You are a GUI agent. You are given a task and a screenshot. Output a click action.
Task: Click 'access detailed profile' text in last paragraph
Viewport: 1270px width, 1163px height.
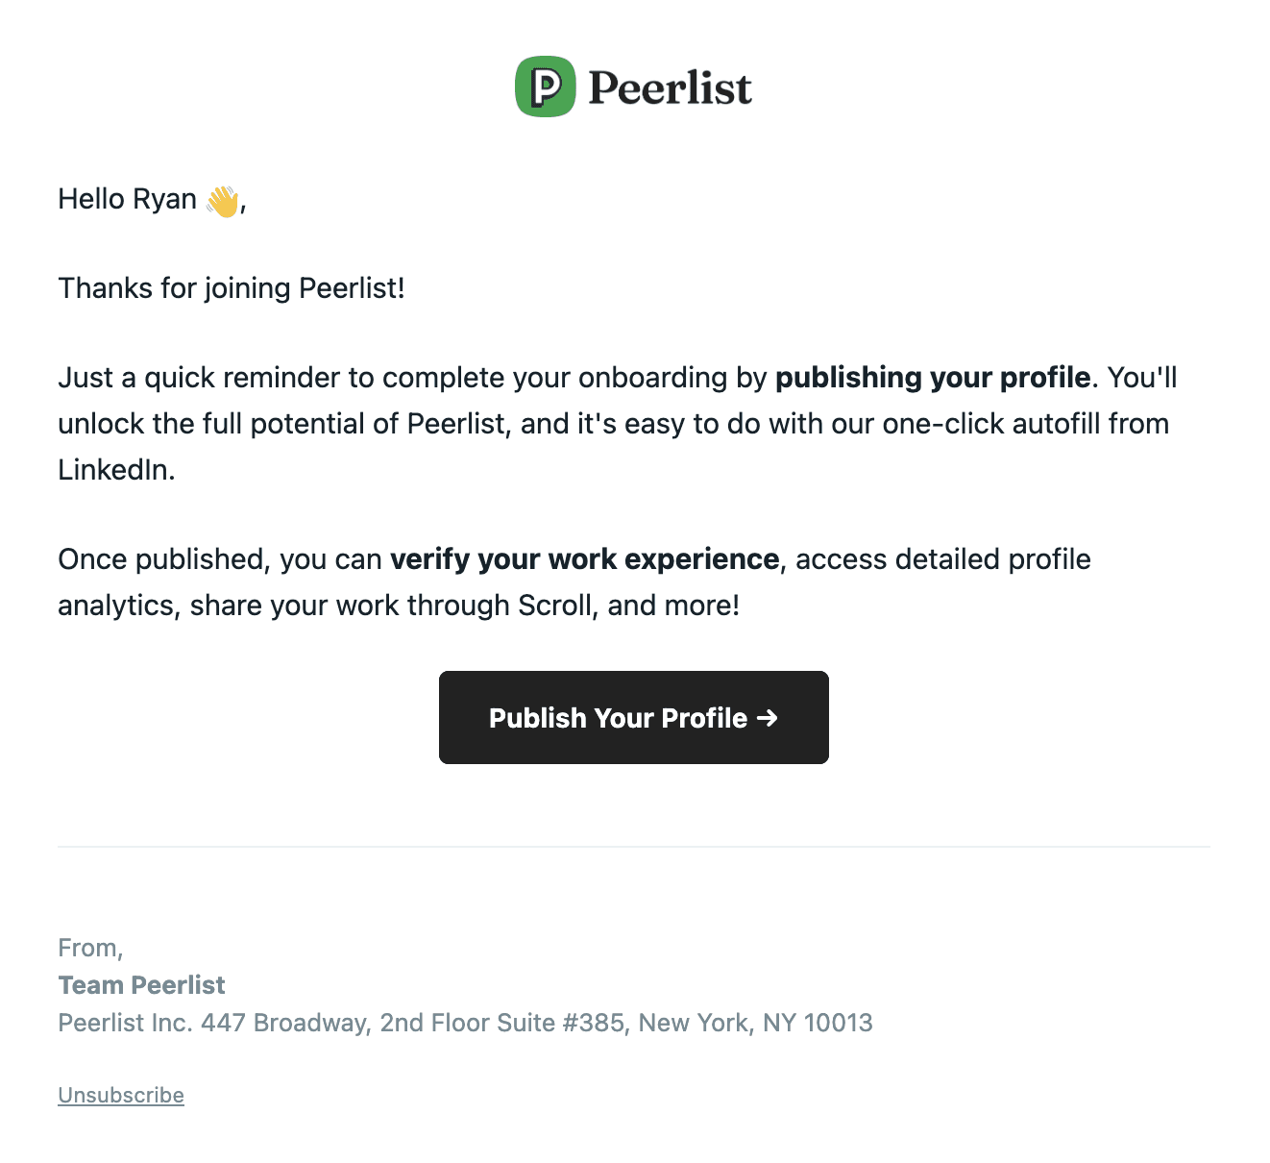pos(943,559)
